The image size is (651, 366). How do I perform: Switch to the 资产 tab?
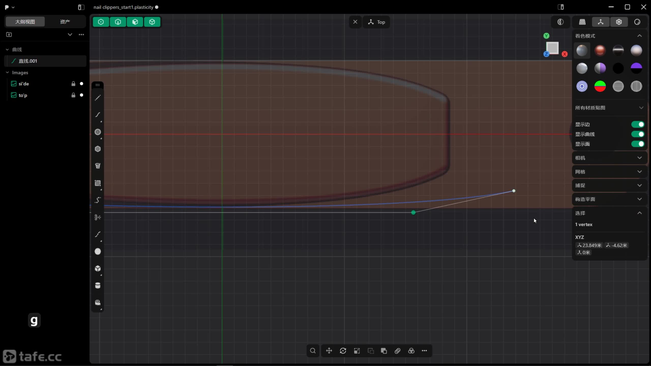point(65,22)
